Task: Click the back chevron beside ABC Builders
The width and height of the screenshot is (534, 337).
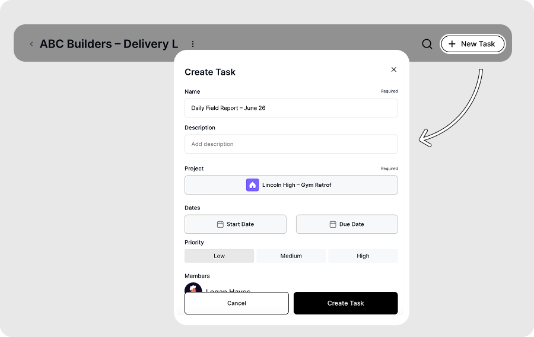Action: [x=31, y=44]
